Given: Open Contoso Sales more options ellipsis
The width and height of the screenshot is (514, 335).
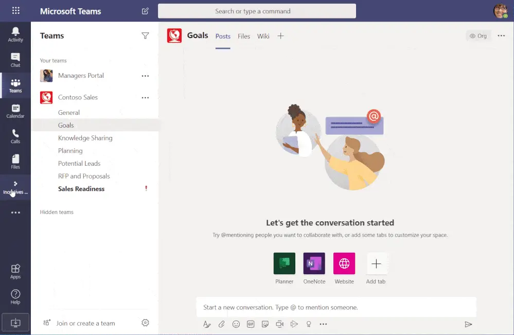Looking at the screenshot, I should 145,98.
